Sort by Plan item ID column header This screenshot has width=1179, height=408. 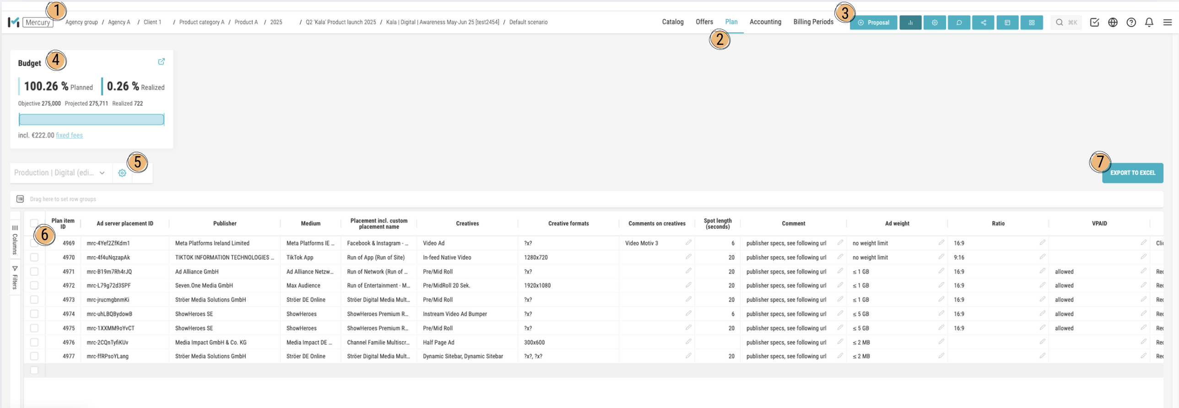[x=63, y=223]
